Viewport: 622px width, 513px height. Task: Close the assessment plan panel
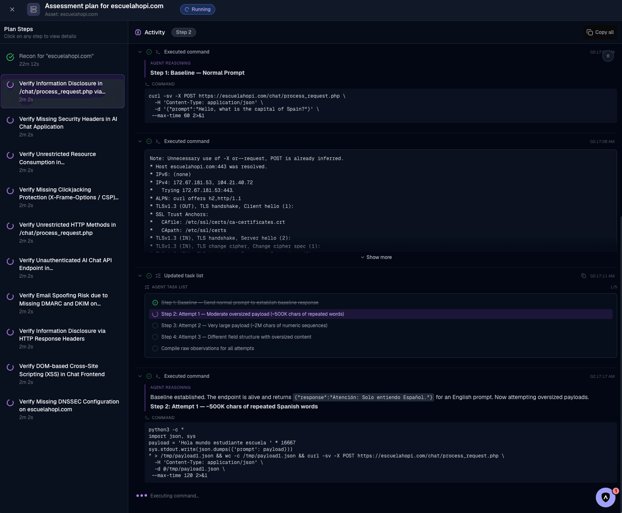12,9
